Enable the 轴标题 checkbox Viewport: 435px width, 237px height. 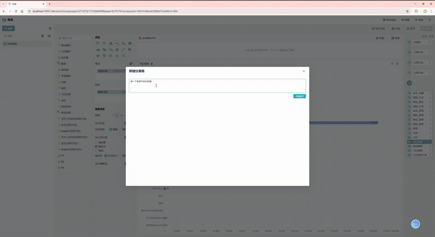97,142
